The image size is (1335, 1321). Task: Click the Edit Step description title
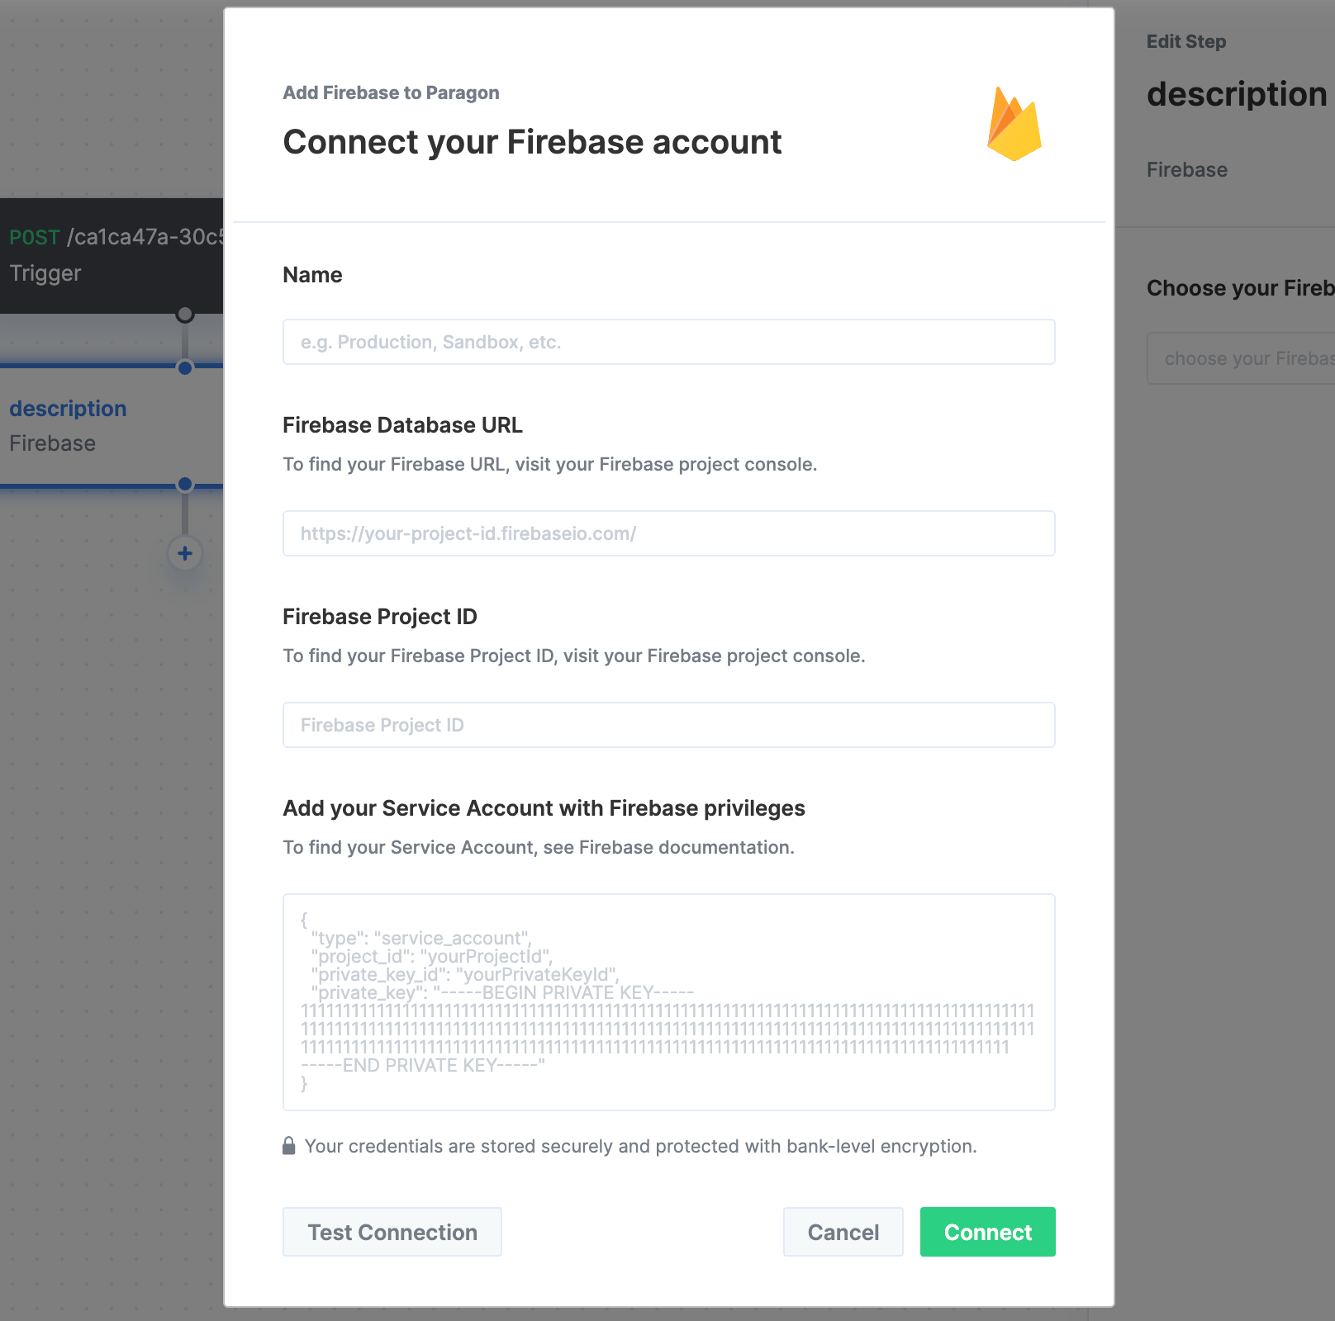[x=1237, y=94]
